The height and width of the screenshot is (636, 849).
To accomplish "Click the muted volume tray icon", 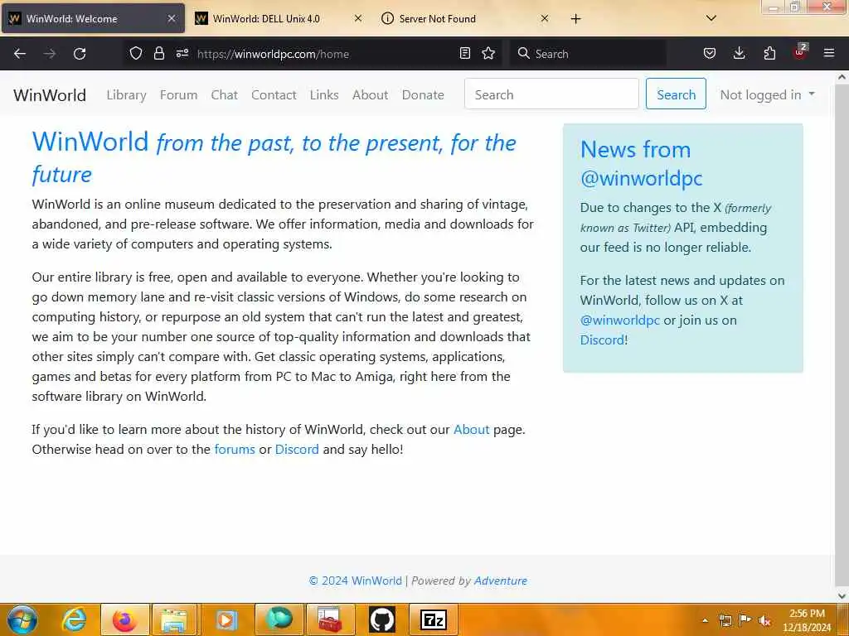I will tap(764, 620).
